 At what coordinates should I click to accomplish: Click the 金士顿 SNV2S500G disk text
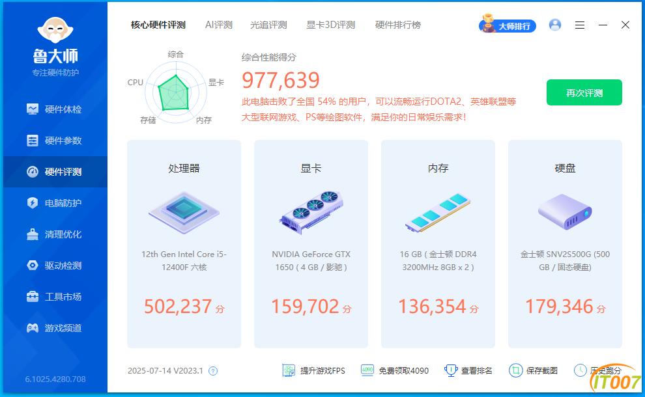[566, 260]
